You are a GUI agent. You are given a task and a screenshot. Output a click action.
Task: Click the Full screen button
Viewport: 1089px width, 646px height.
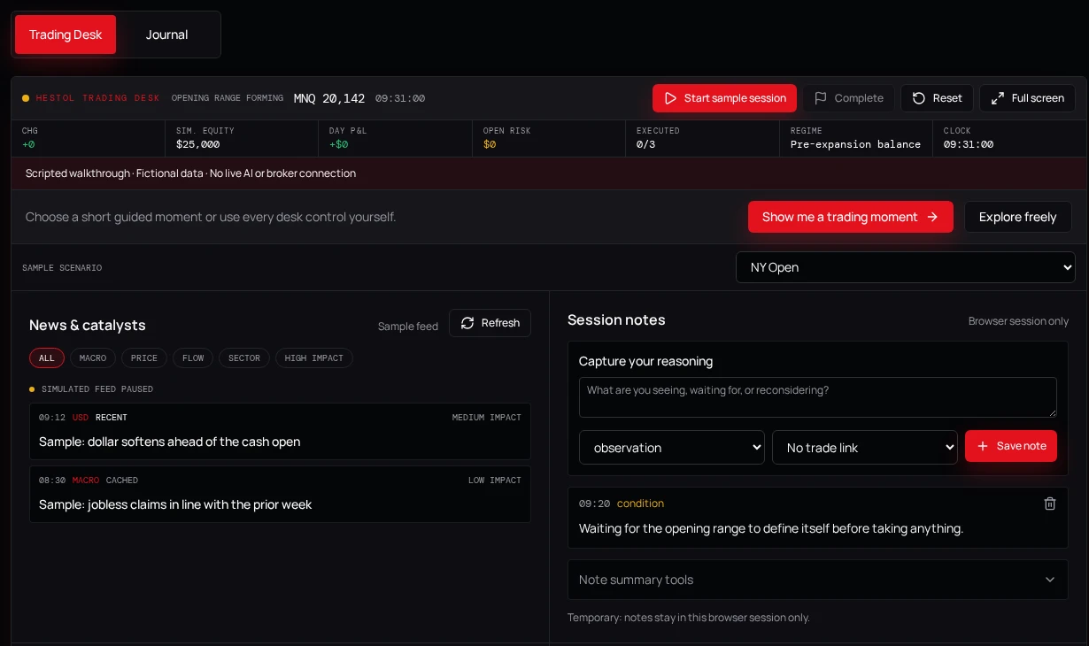point(1027,98)
